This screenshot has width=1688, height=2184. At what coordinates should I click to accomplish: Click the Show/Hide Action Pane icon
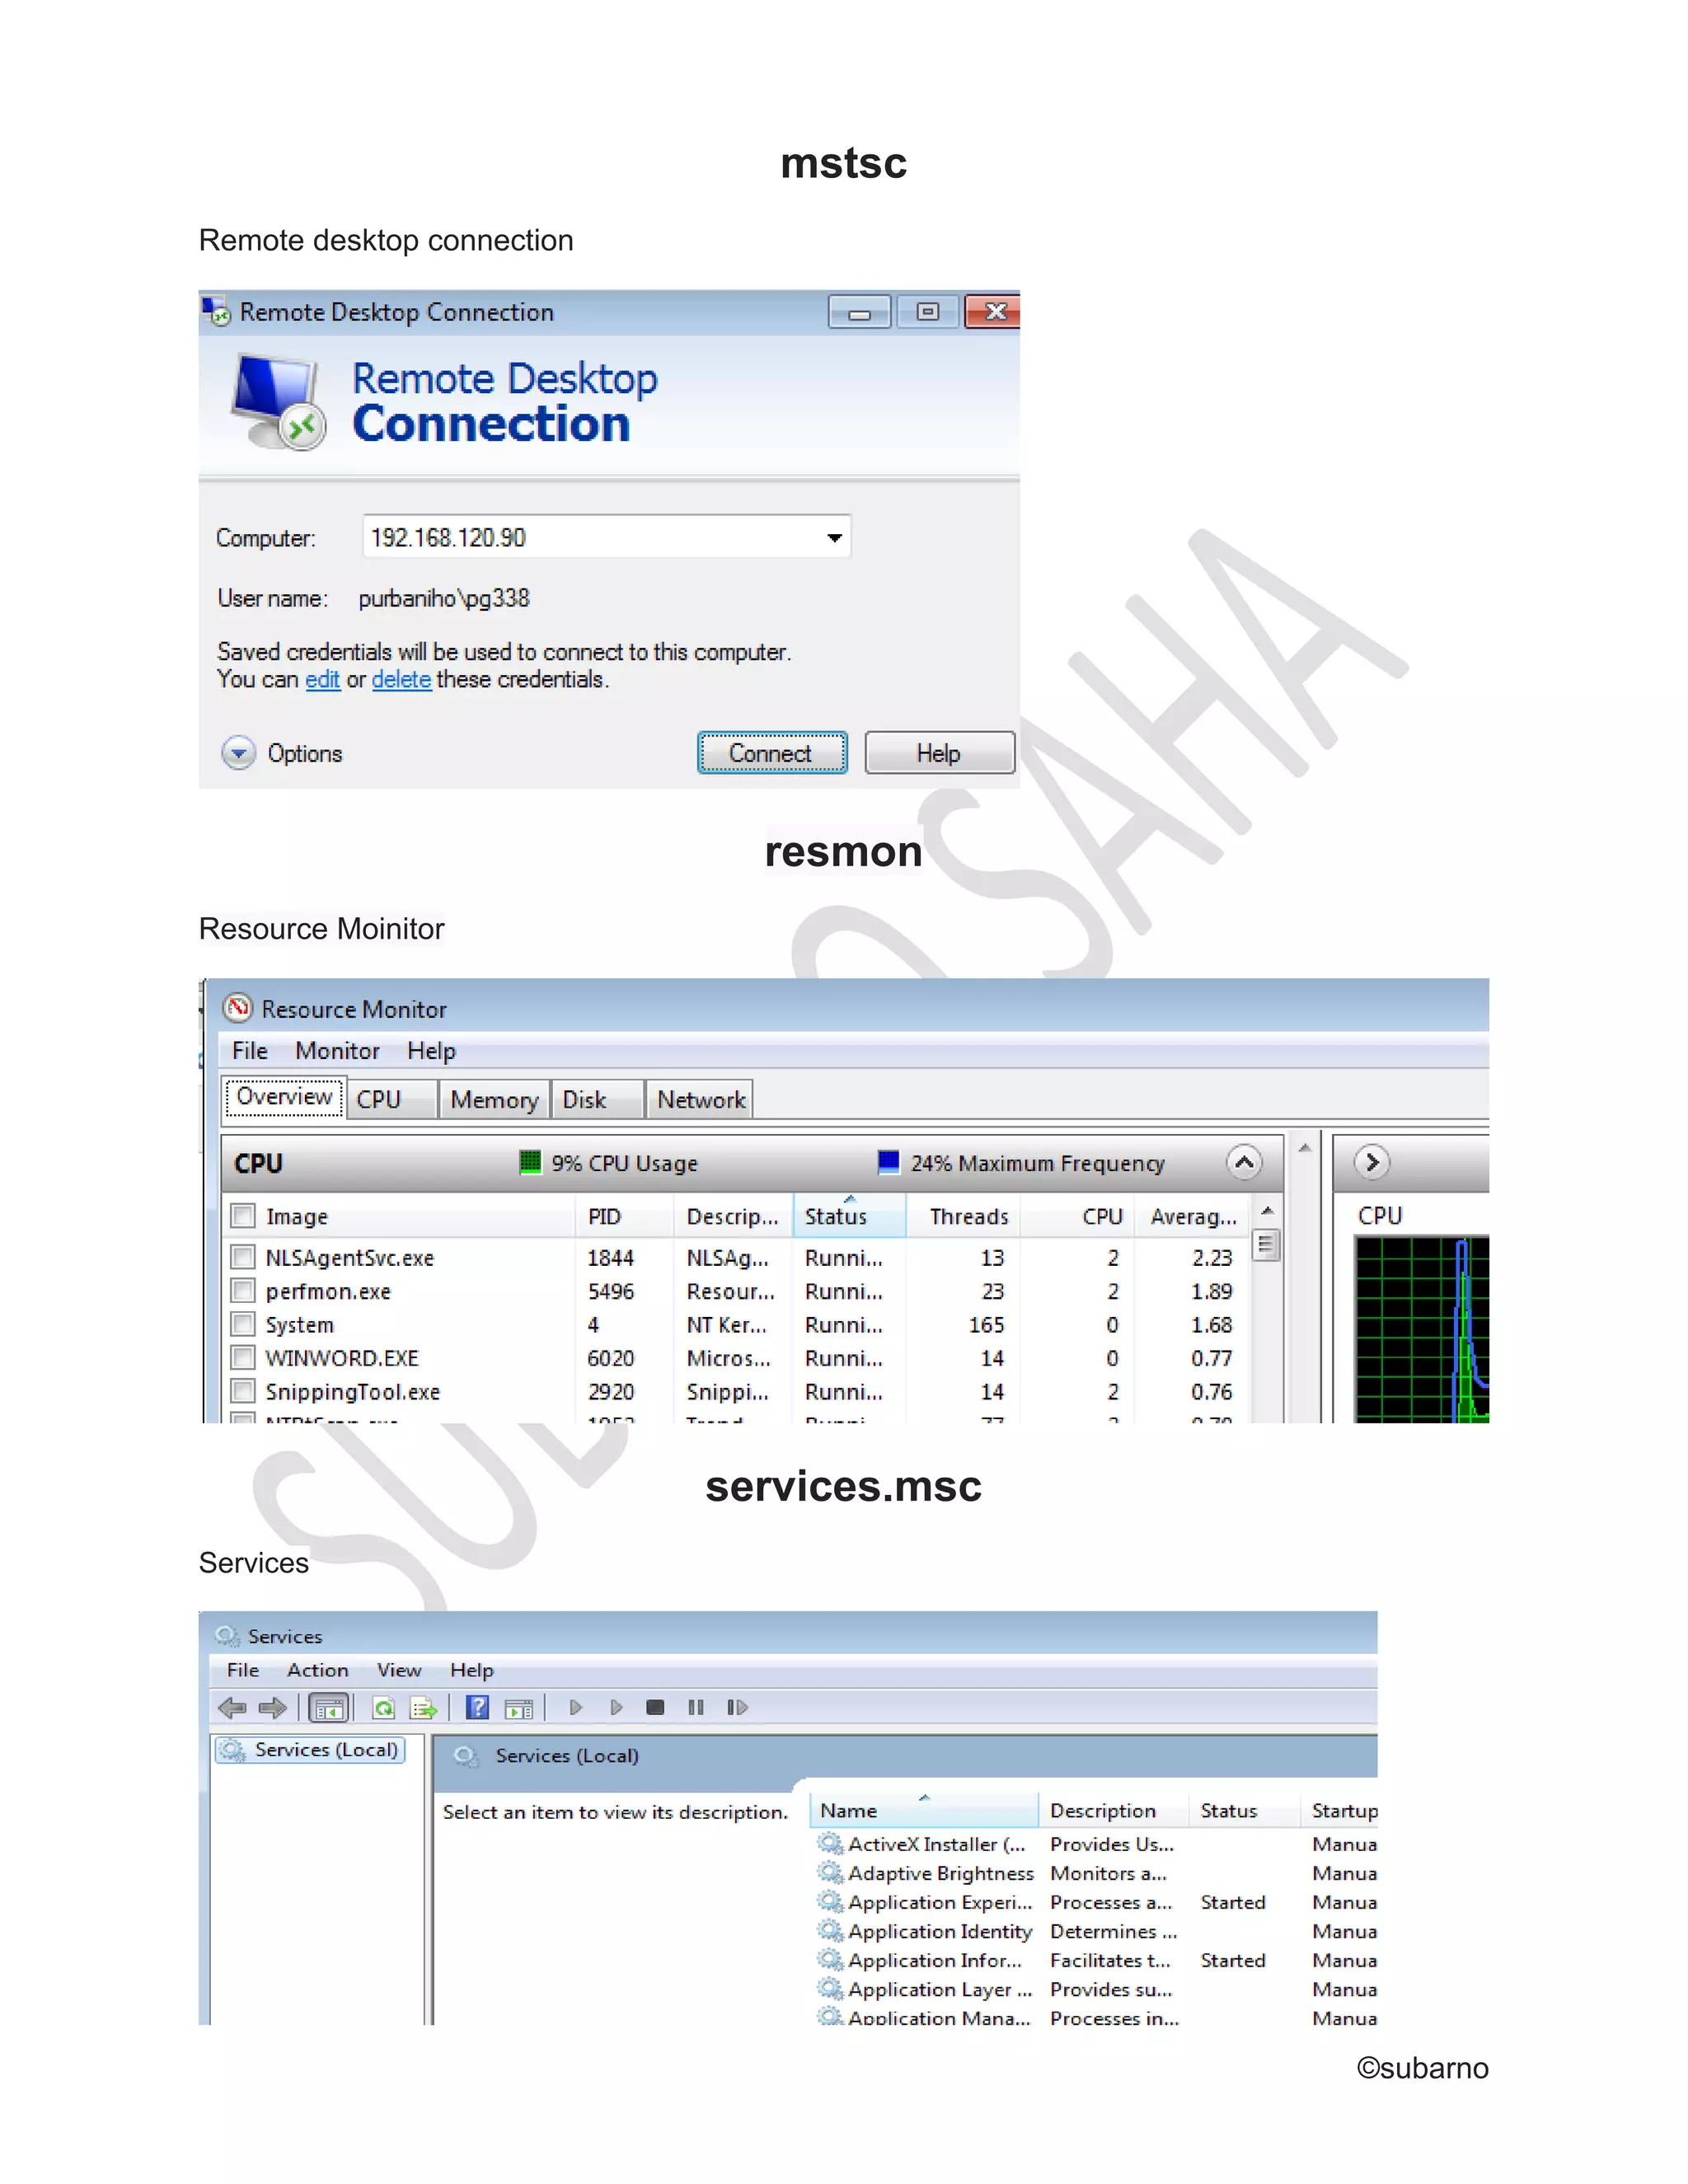tap(519, 1709)
